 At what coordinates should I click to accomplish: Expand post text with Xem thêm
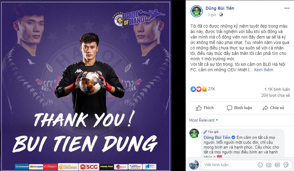(263, 70)
